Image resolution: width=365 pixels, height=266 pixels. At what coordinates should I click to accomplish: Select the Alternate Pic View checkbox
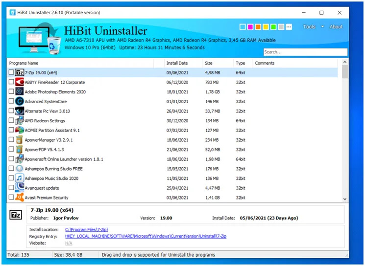11,111
